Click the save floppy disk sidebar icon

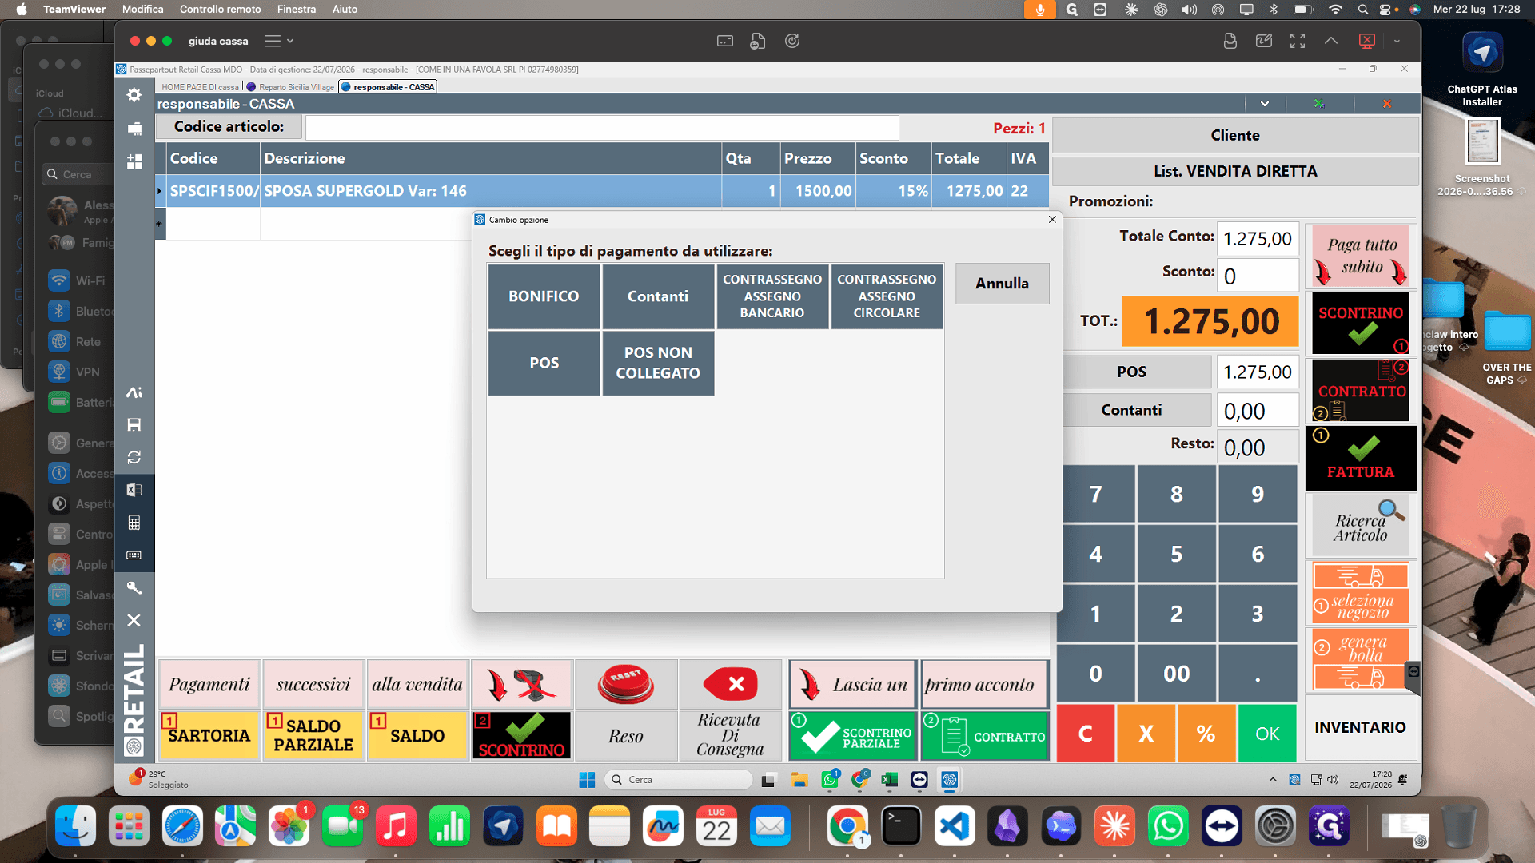click(x=134, y=424)
